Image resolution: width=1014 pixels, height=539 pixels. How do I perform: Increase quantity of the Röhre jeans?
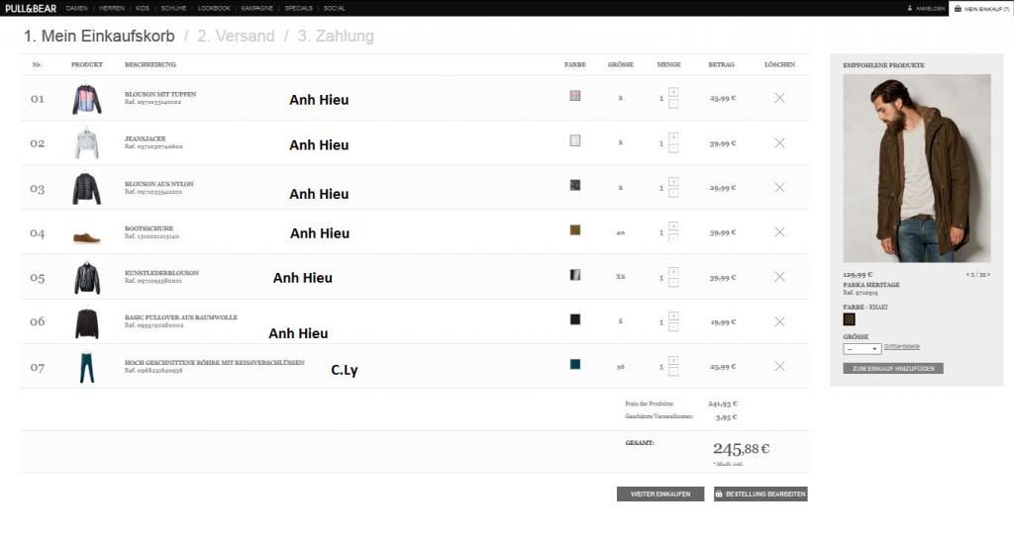tap(673, 360)
